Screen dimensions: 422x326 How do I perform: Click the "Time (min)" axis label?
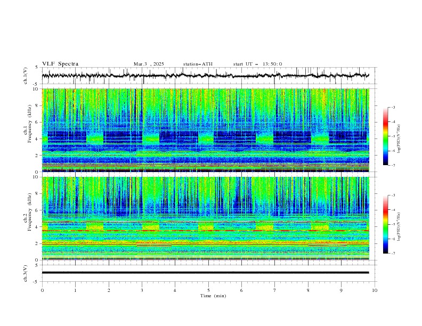[213, 296]
